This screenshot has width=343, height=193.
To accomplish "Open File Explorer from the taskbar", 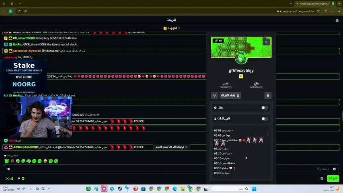I will coord(183,189).
